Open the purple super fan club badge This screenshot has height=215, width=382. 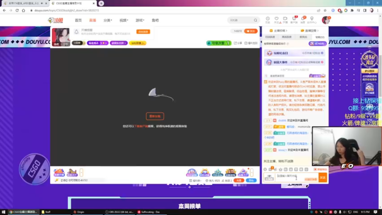coord(118,43)
